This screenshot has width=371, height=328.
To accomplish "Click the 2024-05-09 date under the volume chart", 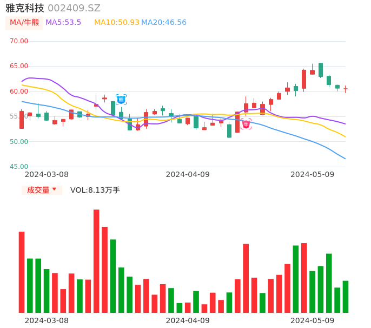I will 313,320.
